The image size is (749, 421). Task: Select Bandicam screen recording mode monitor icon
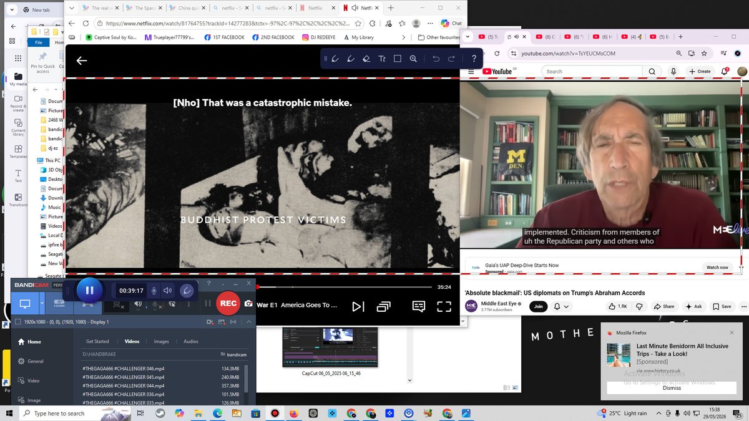[x=25, y=304]
